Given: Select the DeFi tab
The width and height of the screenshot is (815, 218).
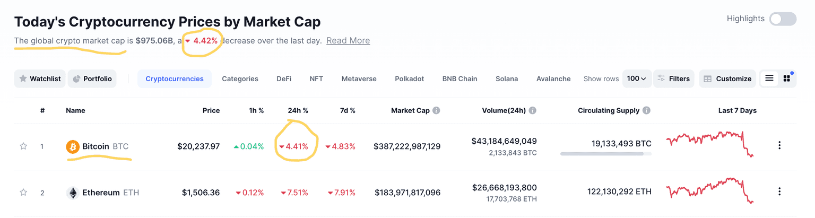Looking at the screenshot, I should 284,79.
